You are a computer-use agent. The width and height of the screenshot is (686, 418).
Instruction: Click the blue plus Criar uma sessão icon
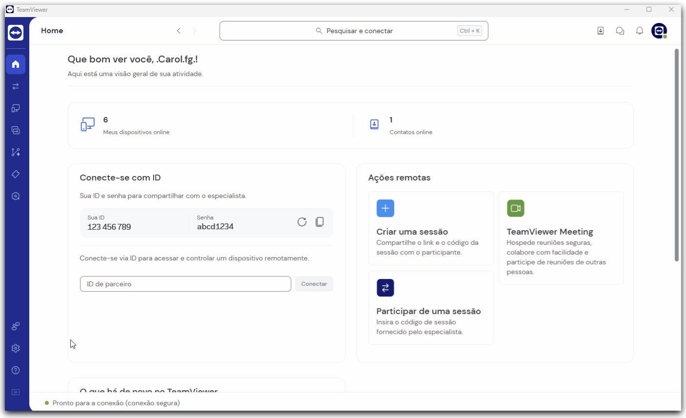tap(385, 208)
